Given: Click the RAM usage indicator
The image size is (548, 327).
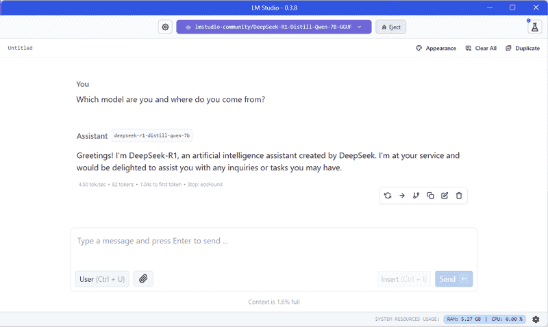Looking at the screenshot, I should point(464,319).
